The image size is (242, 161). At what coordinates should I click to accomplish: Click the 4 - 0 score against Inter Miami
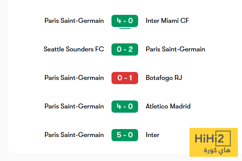125,21
